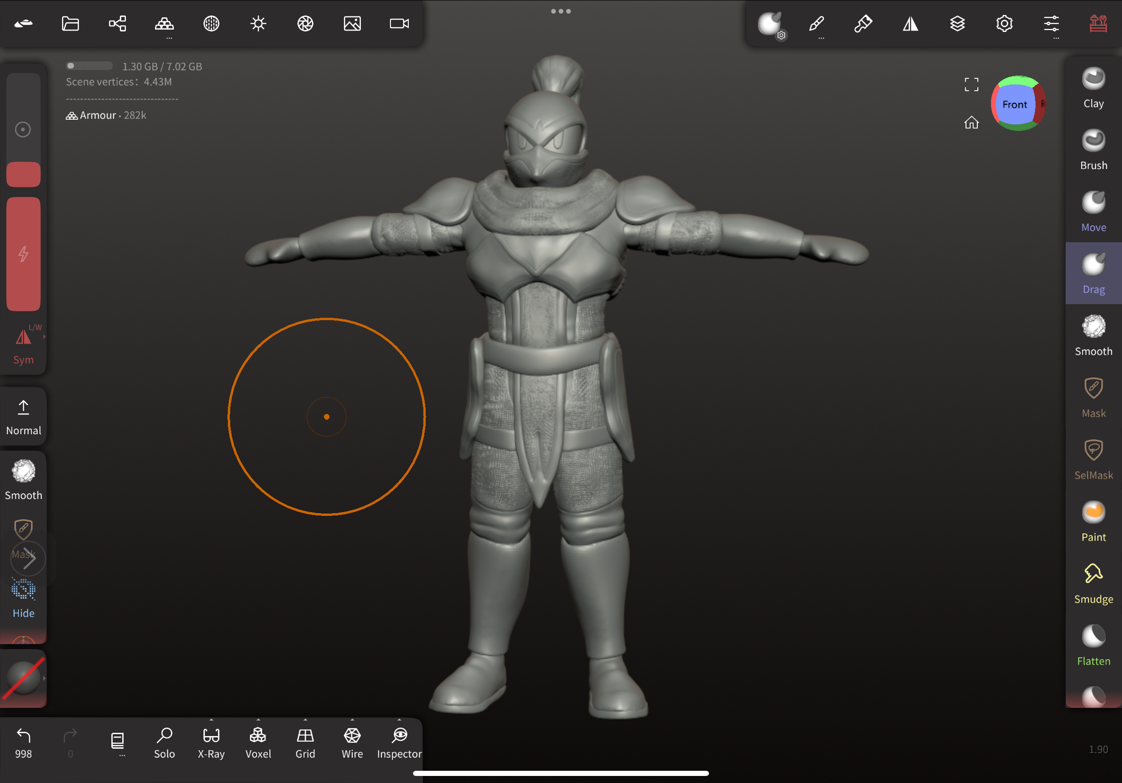Select the Move tool

tap(1093, 212)
